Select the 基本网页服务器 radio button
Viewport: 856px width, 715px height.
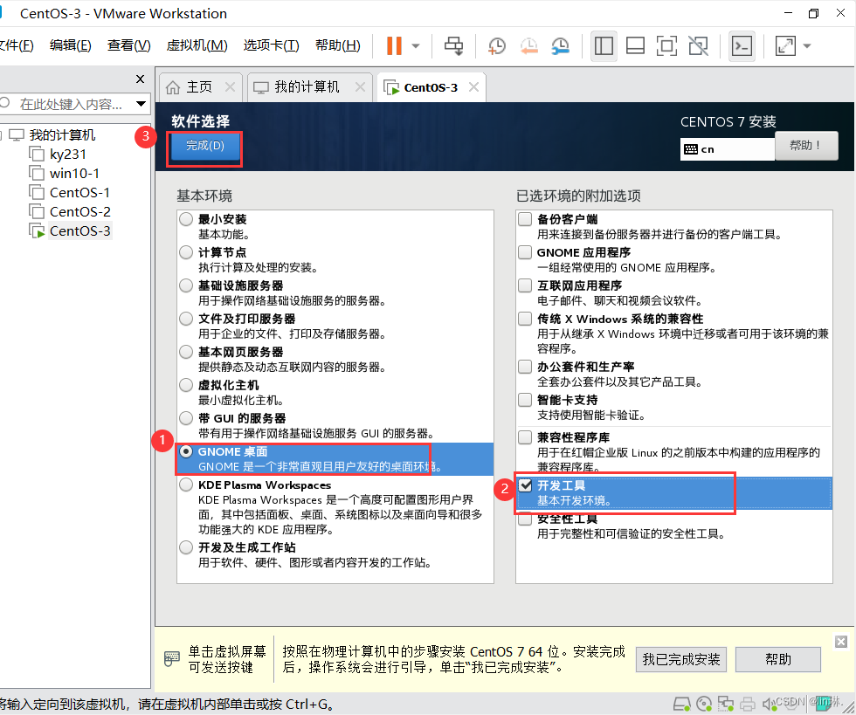point(186,352)
